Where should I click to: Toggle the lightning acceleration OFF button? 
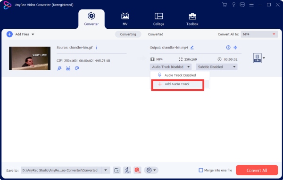point(127,170)
